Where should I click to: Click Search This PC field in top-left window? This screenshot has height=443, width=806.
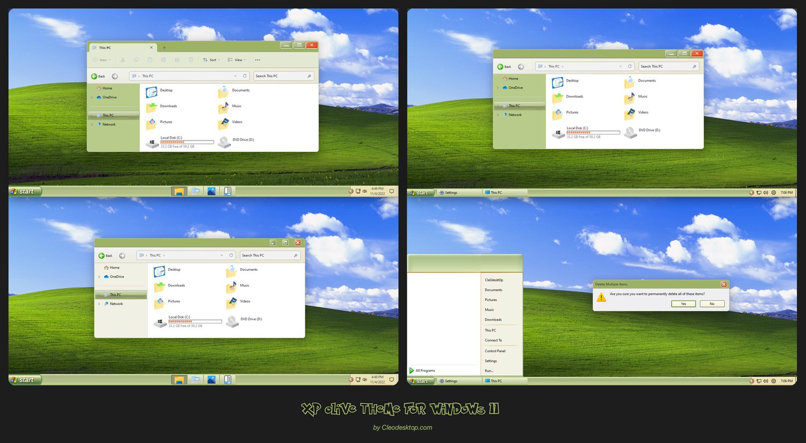[283, 76]
